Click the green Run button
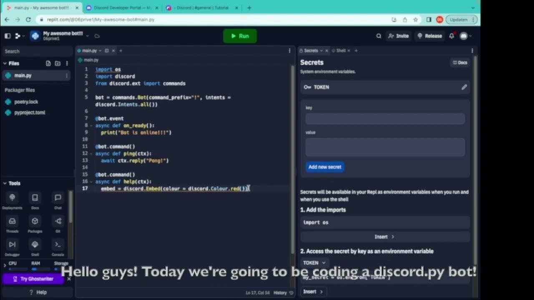Image resolution: width=534 pixels, height=300 pixels. coord(240,36)
